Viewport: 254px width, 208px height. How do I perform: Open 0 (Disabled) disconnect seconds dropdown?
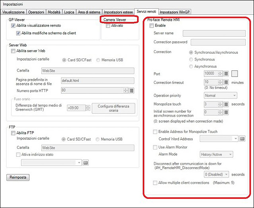(216, 174)
